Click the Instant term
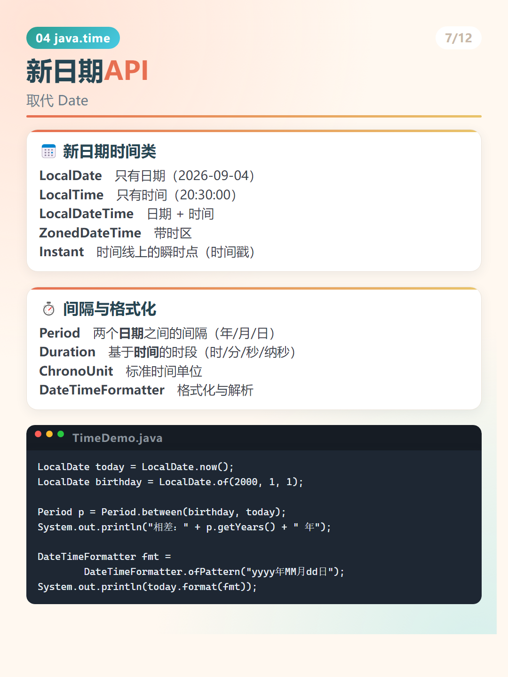This screenshot has height=677, width=508. pos(62,252)
